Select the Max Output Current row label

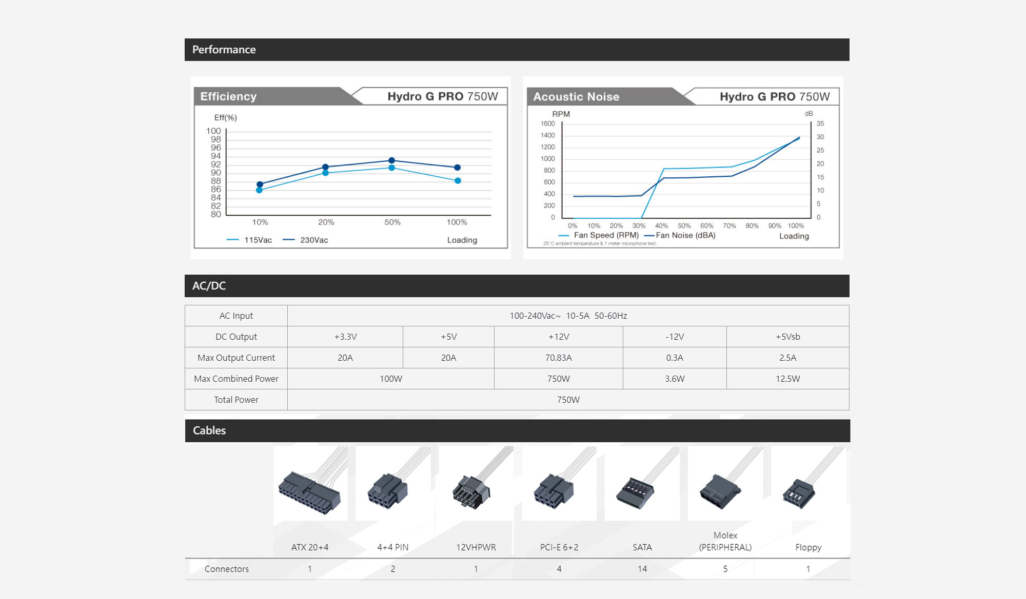(236, 358)
